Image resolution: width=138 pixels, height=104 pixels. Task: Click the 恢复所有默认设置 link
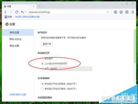click(x=18, y=95)
